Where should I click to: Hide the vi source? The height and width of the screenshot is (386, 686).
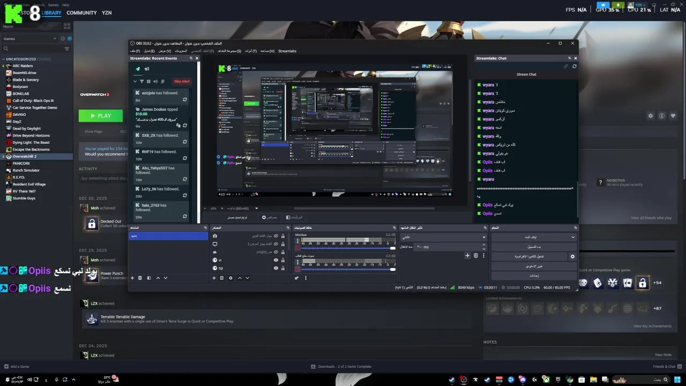point(276,260)
